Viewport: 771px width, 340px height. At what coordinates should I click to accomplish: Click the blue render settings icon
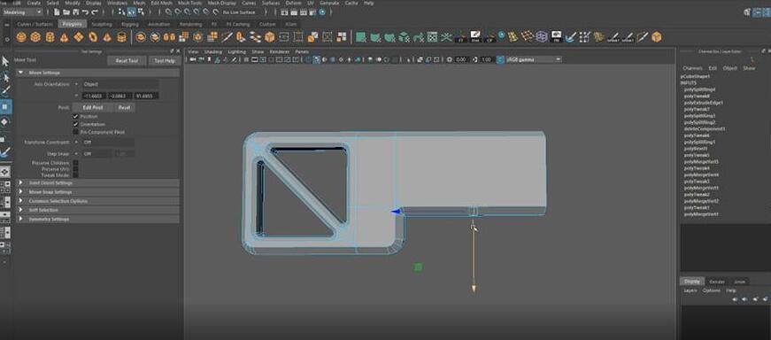coord(321,12)
